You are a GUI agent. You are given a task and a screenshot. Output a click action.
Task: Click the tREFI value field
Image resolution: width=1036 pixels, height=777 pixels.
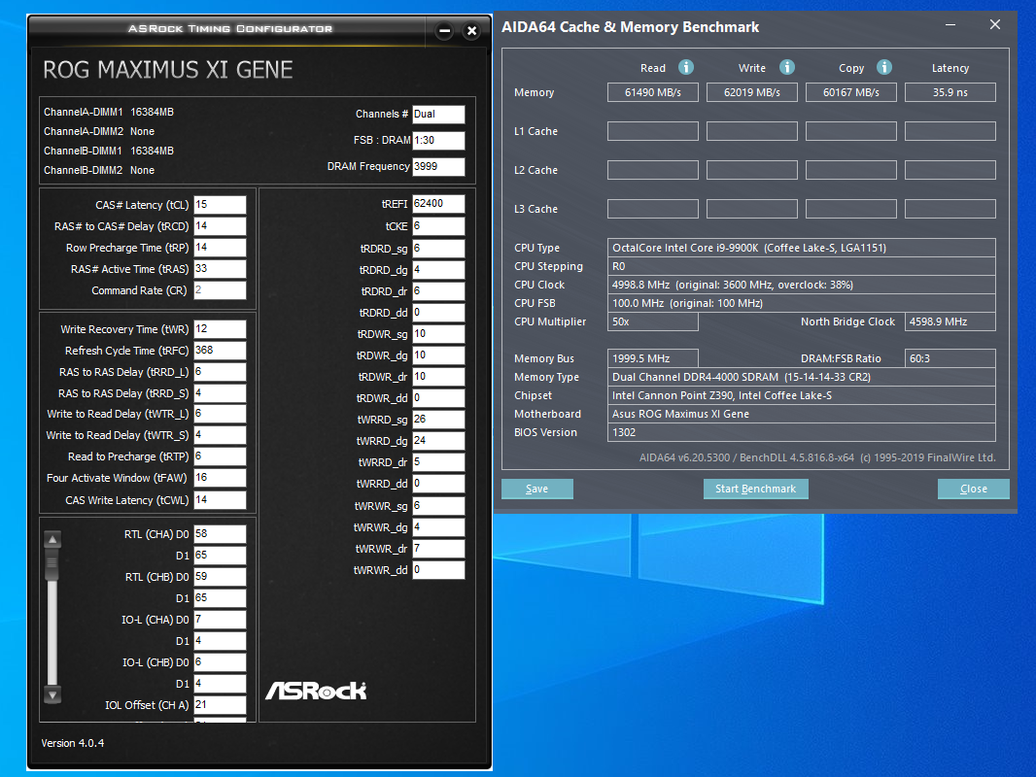click(438, 204)
